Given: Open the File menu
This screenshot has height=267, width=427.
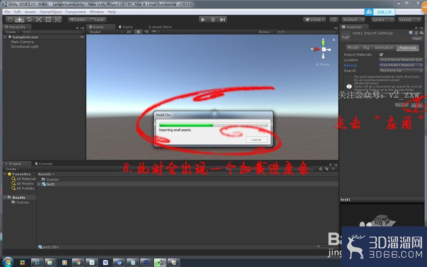Looking at the screenshot, I should point(7,12).
